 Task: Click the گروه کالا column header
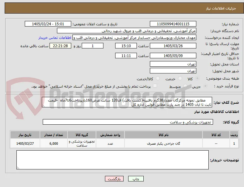(x=82, y=135)
